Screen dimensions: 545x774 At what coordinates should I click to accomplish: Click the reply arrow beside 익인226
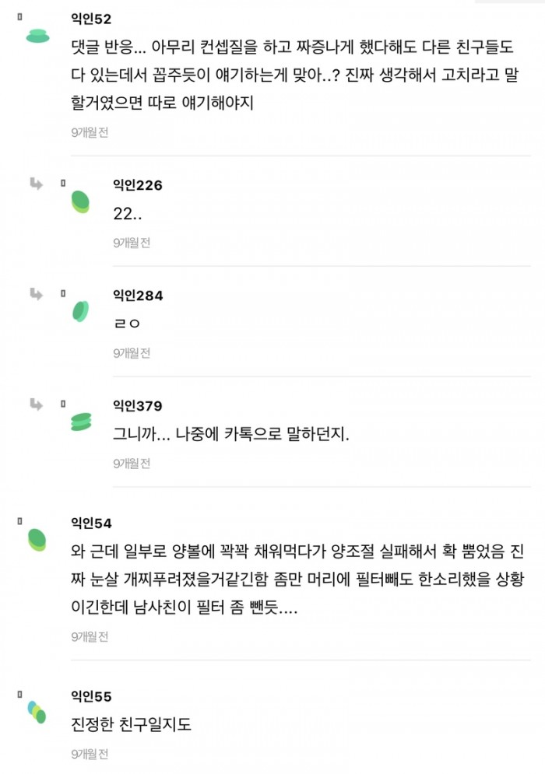36,184
